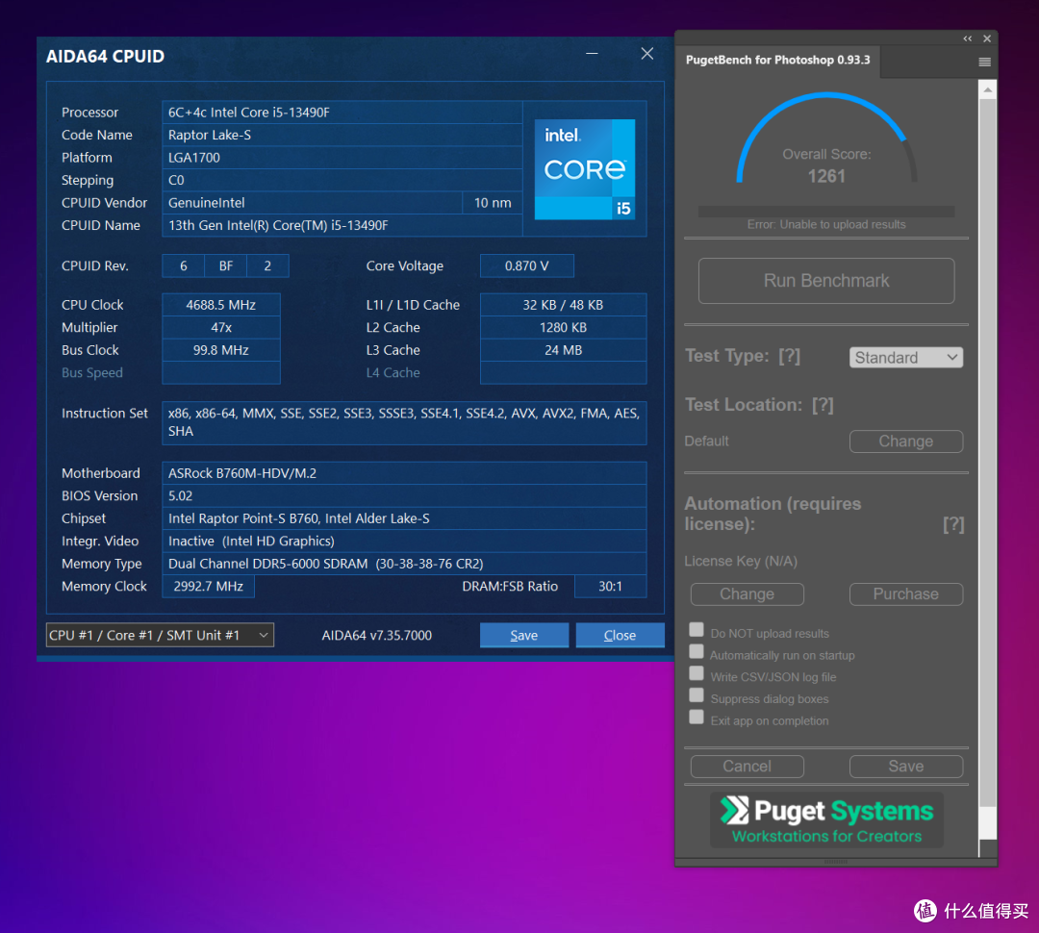
Task: Open Test Location help [?] link
Action: 823,405
